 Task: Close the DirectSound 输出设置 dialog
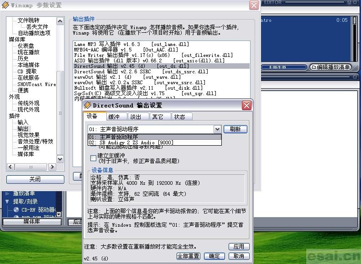pos(246,105)
